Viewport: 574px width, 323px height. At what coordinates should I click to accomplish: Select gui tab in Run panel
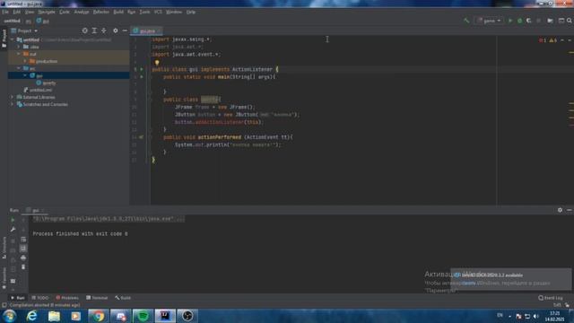35,210
